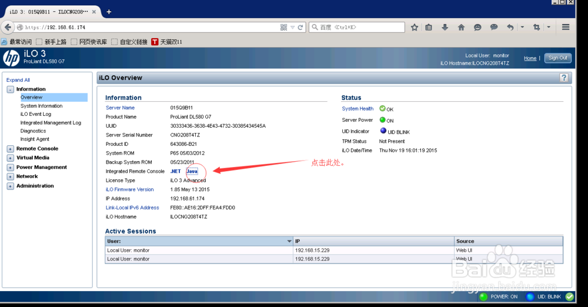The height and width of the screenshot is (307, 588).
Task: Open System Information page
Action: click(41, 106)
